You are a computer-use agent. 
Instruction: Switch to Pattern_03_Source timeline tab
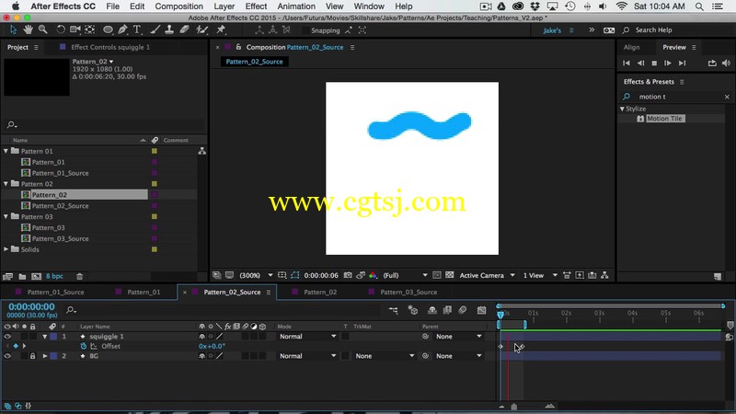pyautogui.click(x=408, y=292)
